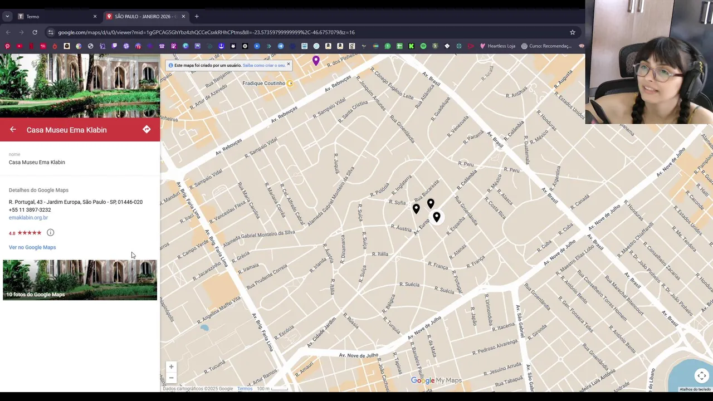Screen dimensions: 713x401
Task: Open the W bookmark icon
Action: pos(197,46)
